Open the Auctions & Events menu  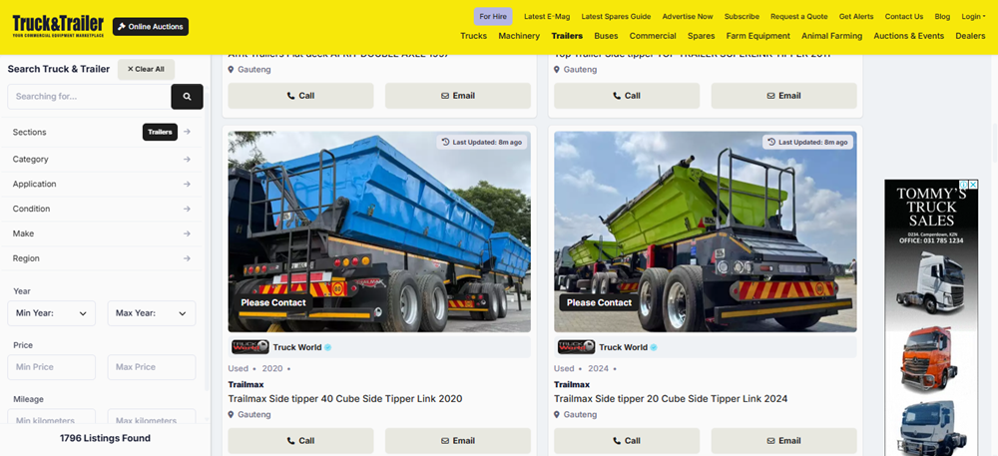(909, 36)
